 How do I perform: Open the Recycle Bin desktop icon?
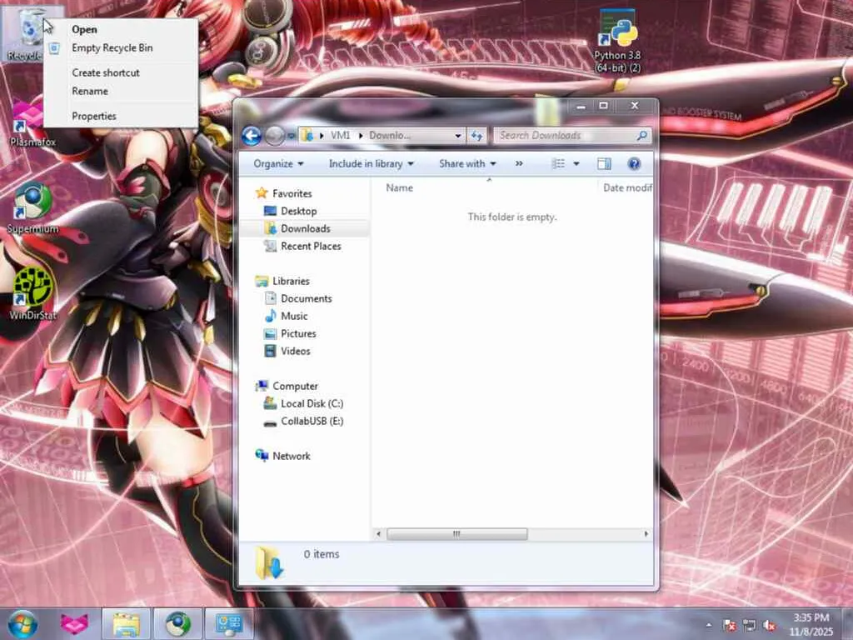click(24, 33)
